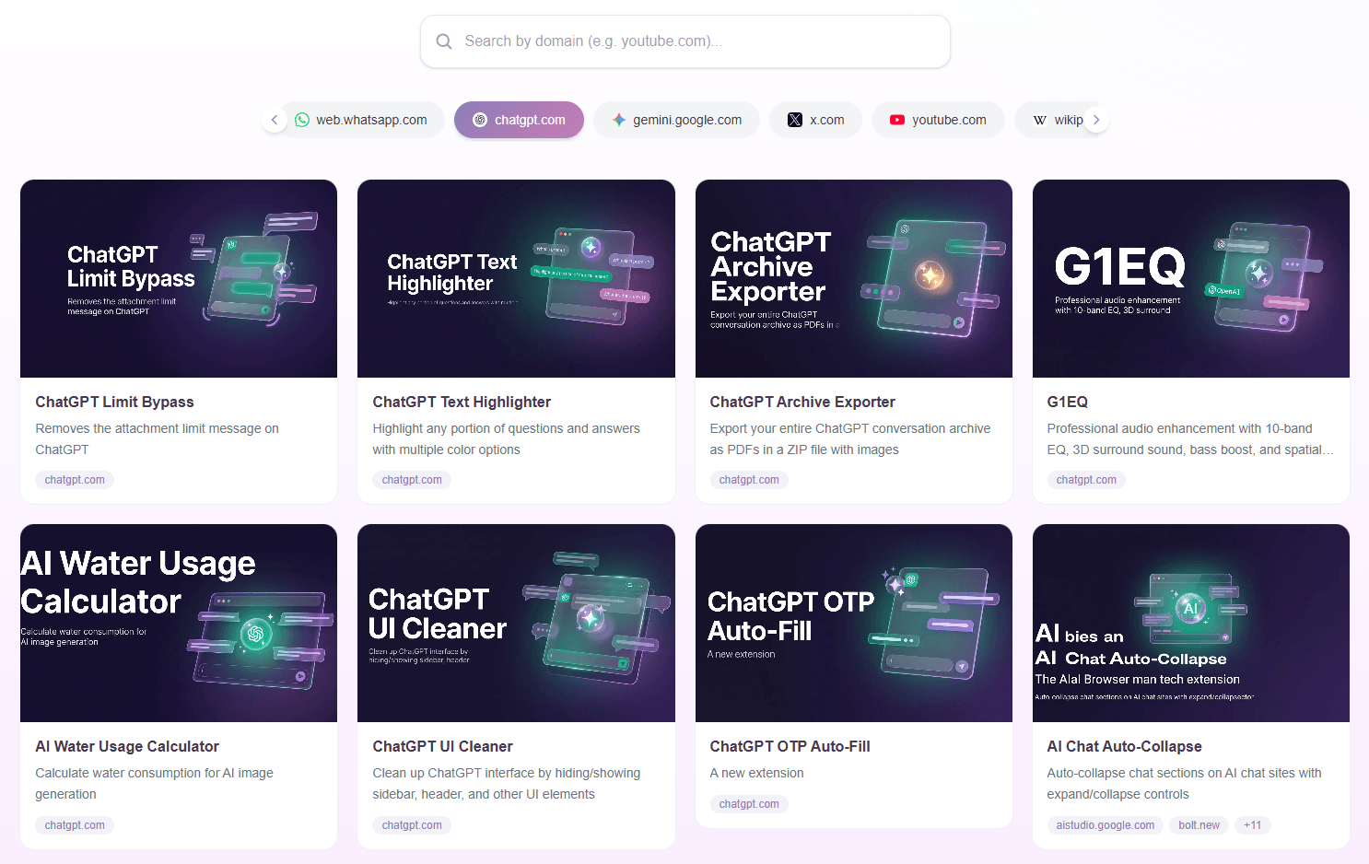Filter by gemini.google.com
Screen dimensions: 1369x864
pos(677,120)
